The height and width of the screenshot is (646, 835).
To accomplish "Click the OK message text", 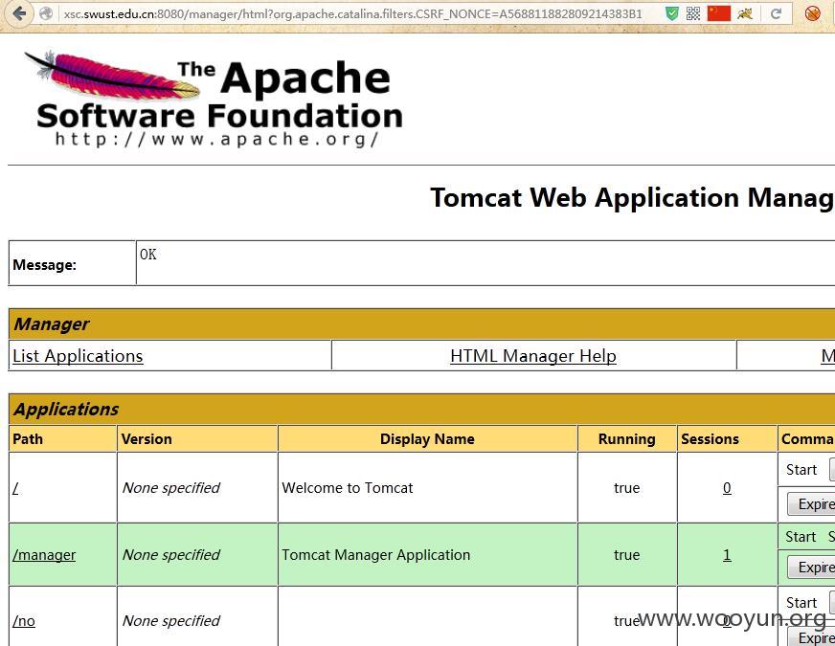I will pos(148,255).
